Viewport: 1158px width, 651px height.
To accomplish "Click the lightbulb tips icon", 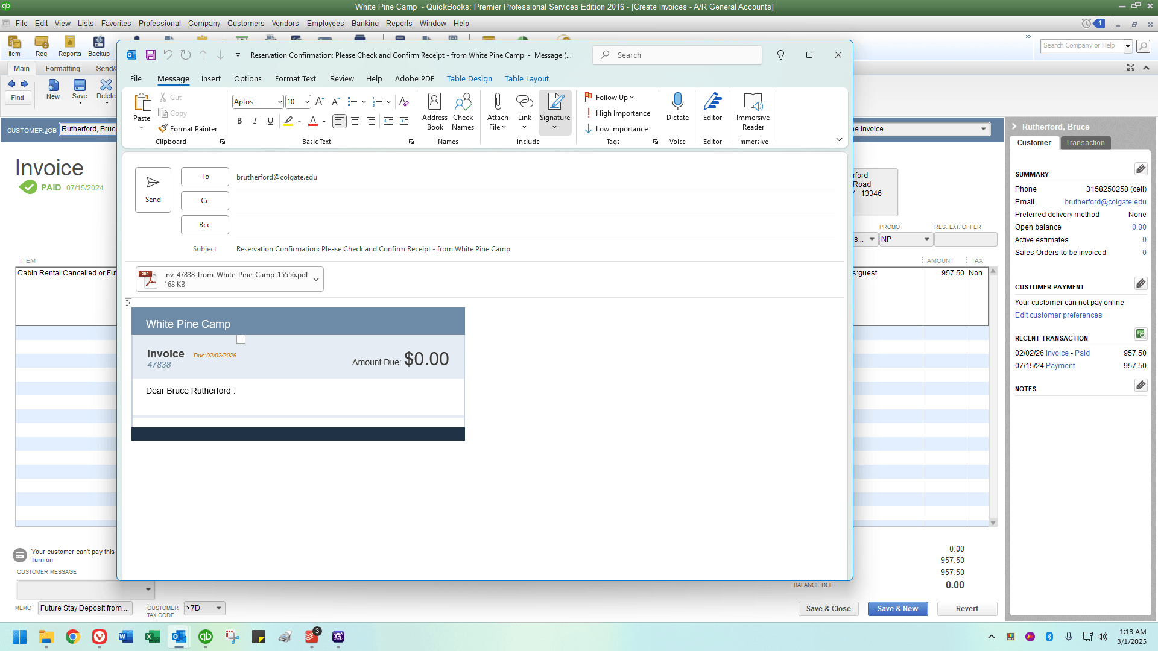I will (780, 55).
